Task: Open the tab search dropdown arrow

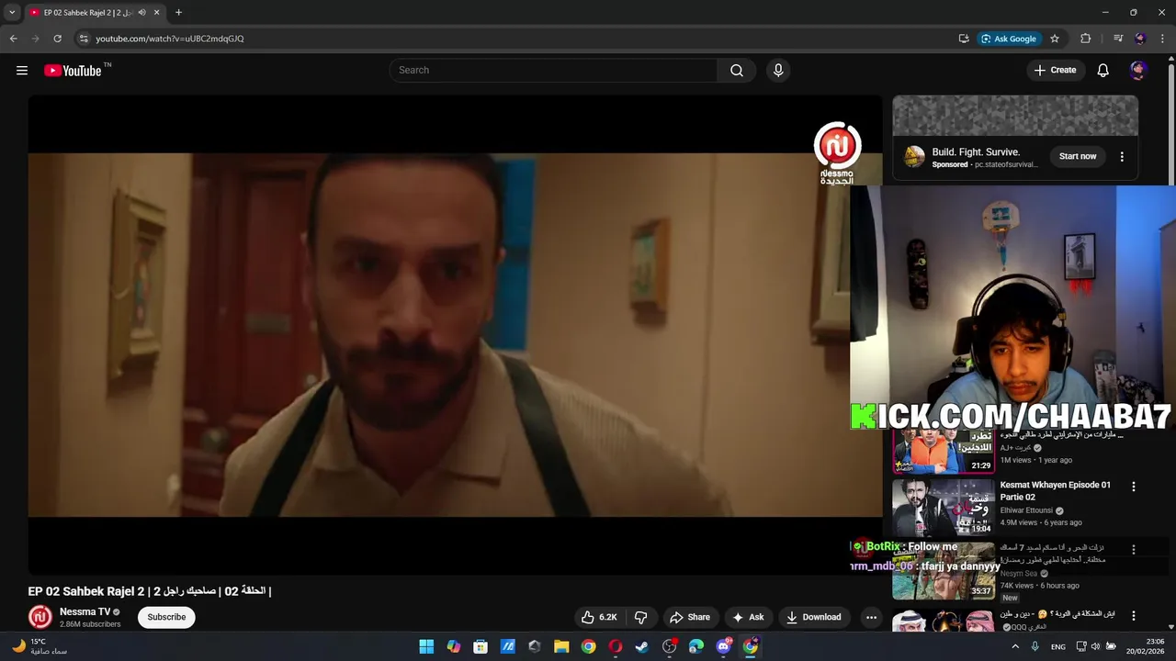Action: pos(12,13)
